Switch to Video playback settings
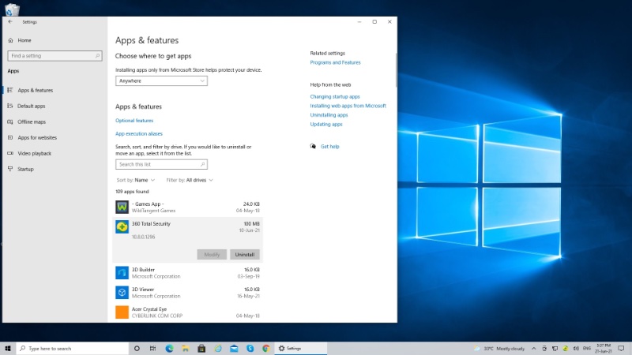 34,153
